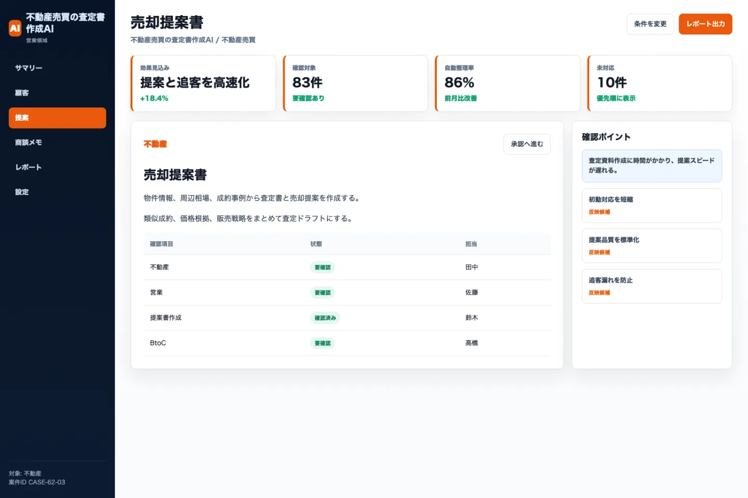Screen dimensions: 748x498
Task: Click the 要確認あり text under 83件
Action: coord(309,98)
